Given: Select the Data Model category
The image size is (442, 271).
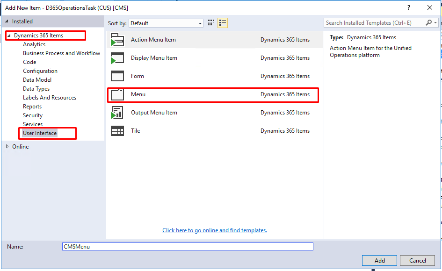Looking at the screenshot, I should (37, 80).
